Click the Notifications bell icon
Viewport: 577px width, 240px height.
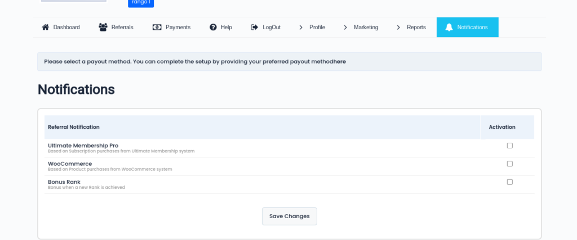click(449, 27)
